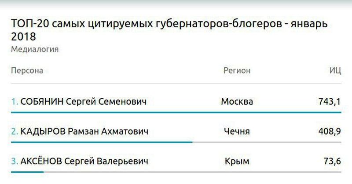Click the ТОП-20 губернаторов-блогеров chart title
The height and width of the screenshot is (184, 352).
(x=169, y=29)
